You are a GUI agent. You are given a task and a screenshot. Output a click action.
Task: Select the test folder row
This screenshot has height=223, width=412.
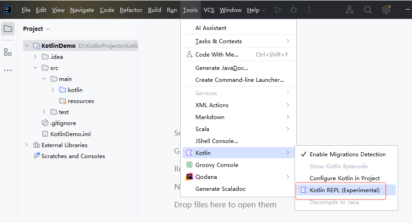[x=80, y=112]
